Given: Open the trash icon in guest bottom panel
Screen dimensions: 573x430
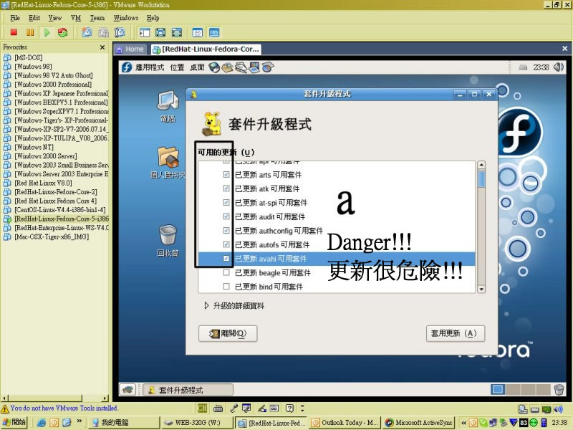Looking at the screenshot, I should (x=559, y=390).
